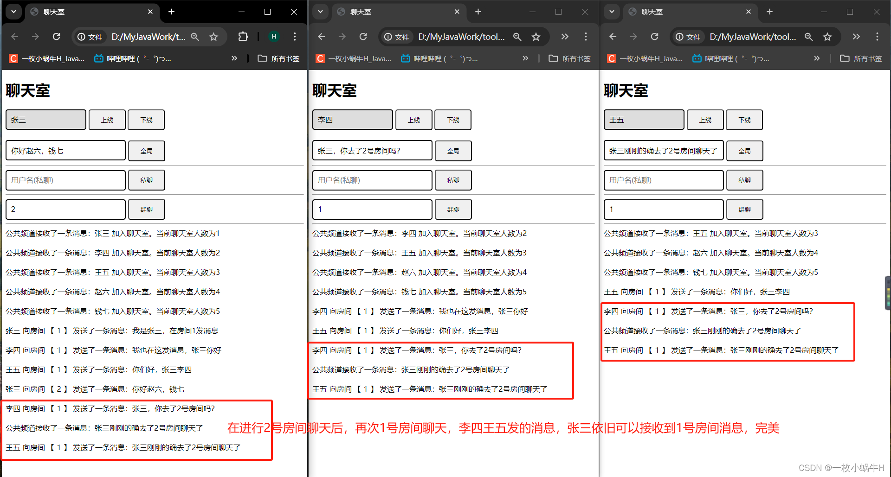Send global message with 全局 in 王五 window
Viewport: 891px width, 477px height.
745,151
